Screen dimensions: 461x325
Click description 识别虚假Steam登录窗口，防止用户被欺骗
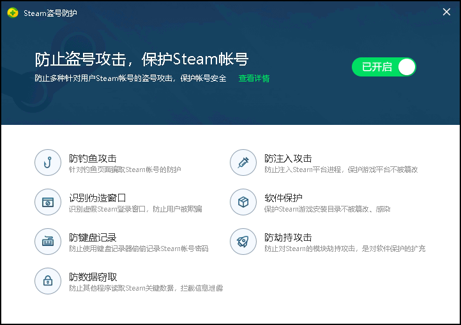point(135,209)
